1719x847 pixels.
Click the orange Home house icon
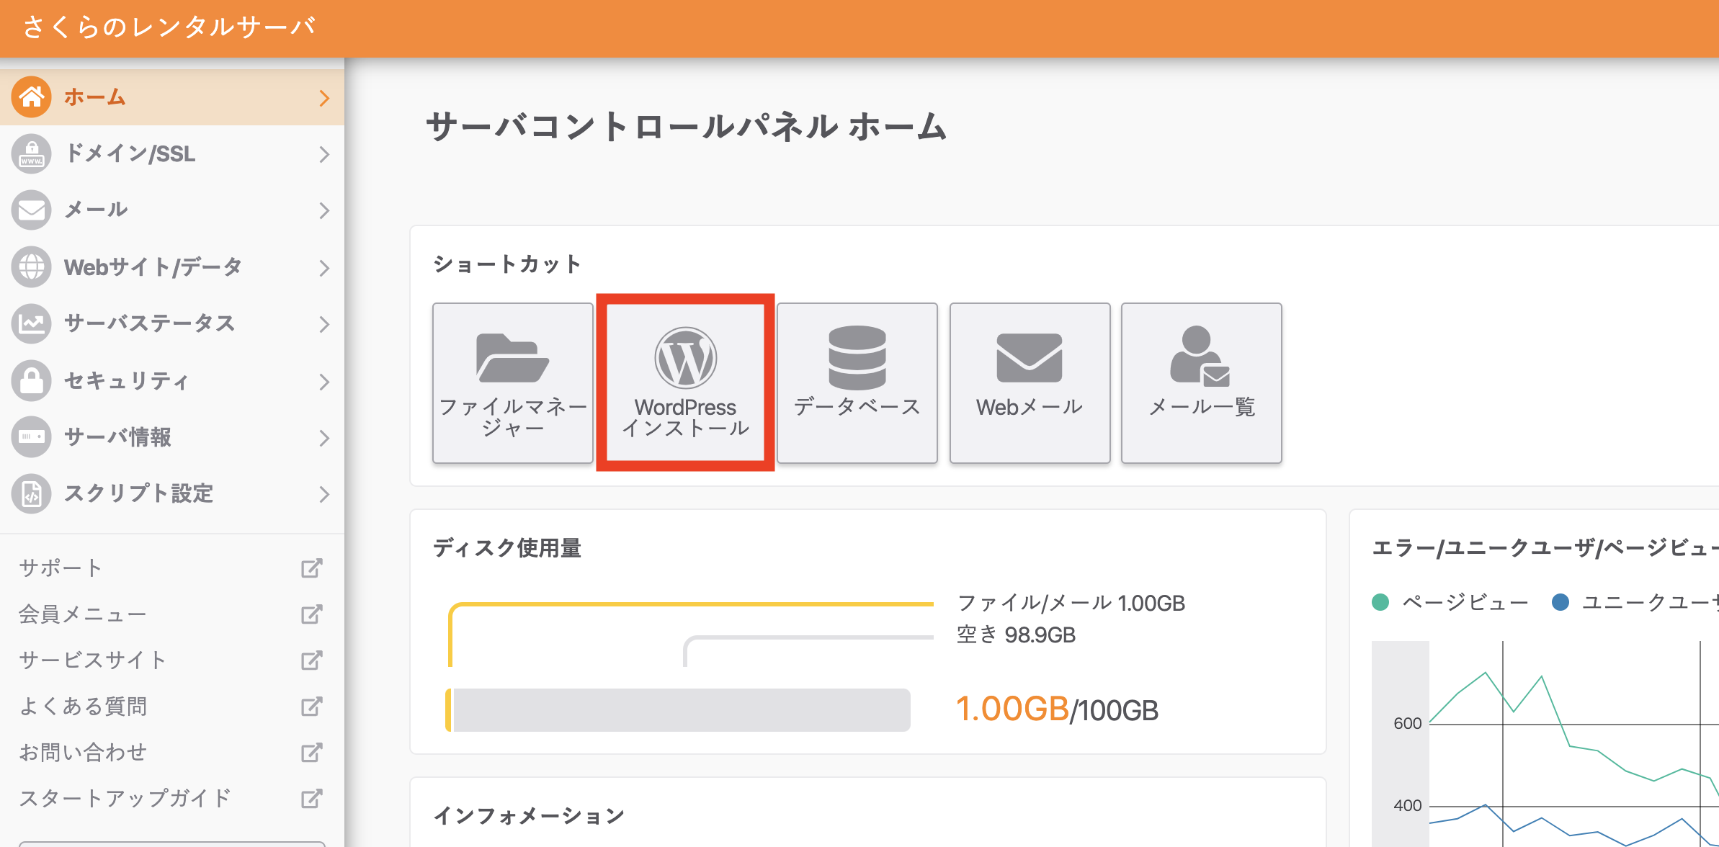coord(32,97)
